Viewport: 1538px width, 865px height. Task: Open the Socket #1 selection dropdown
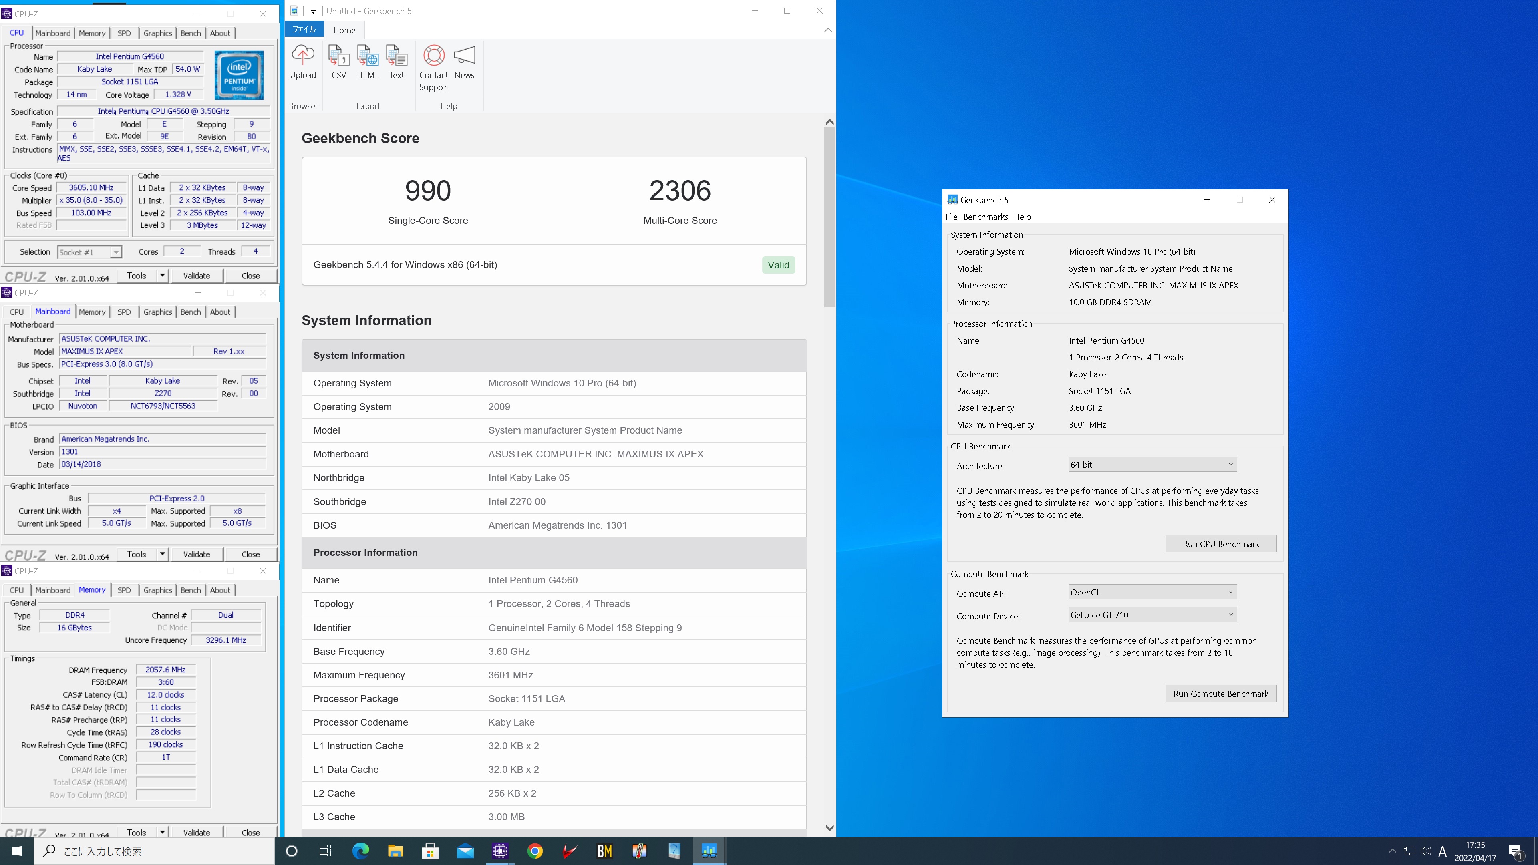90,252
